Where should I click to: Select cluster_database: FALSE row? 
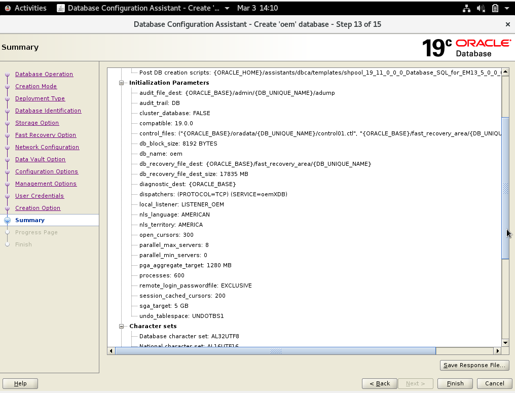(174, 114)
